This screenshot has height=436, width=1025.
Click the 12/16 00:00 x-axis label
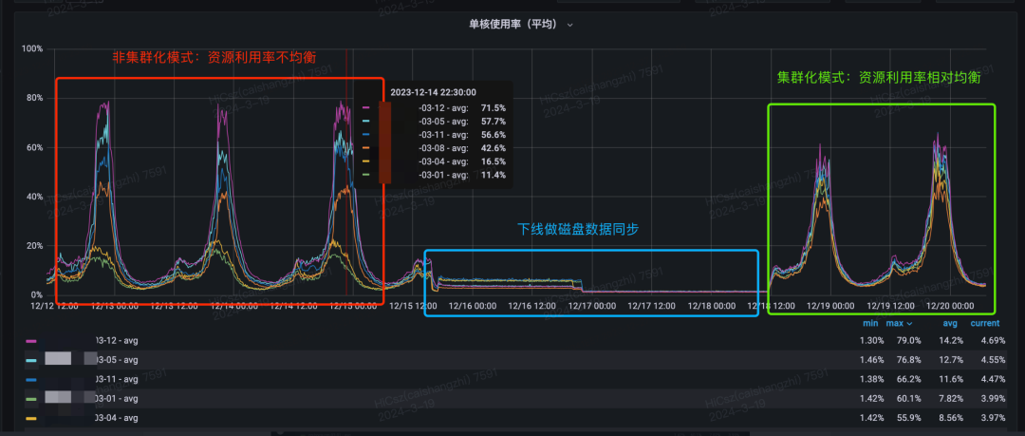[x=473, y=306]
